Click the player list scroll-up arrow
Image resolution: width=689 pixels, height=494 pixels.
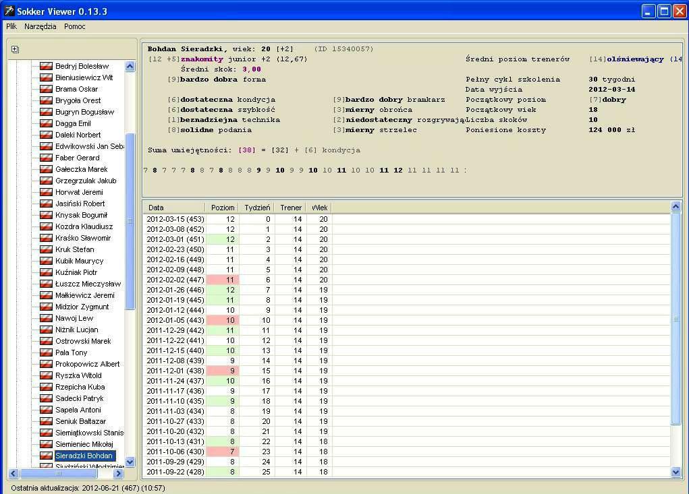(130, 66)
